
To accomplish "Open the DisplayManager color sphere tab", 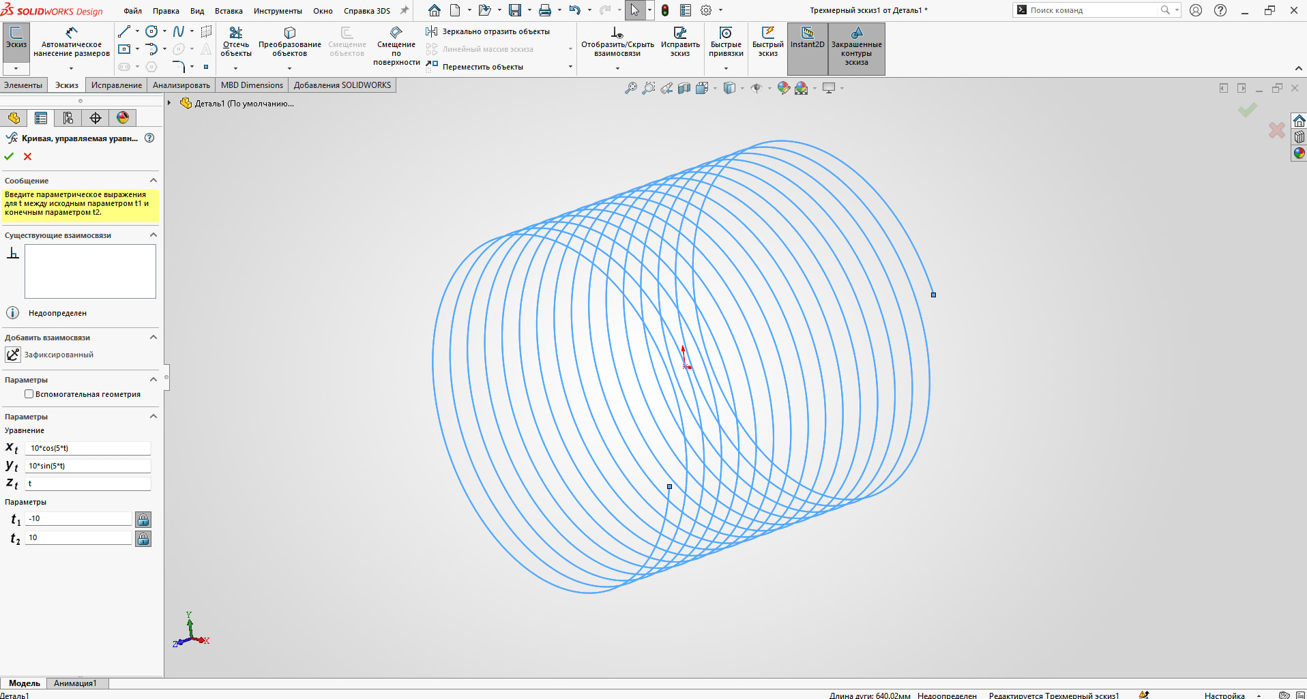I will click(123, 118).
